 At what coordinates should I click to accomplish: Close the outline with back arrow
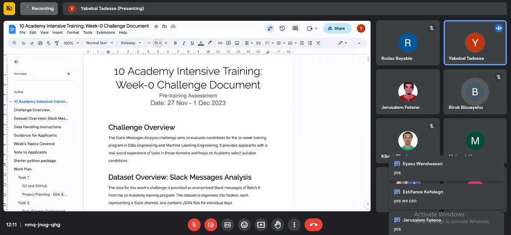click(x=17, y=62)
